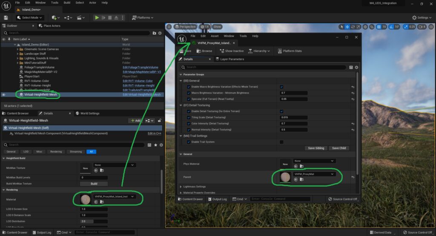436x236 pixels.
Task: Open the Select Mode dropdown
Action: [x=29, y=17]
